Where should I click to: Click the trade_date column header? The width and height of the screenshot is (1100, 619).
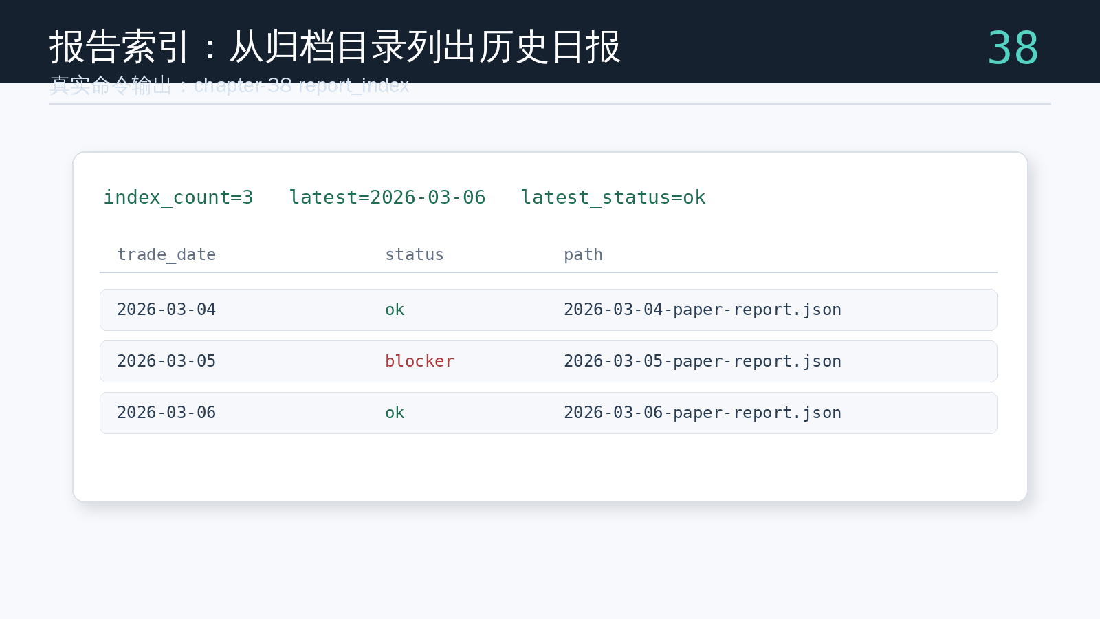click(x=166, y=254)
